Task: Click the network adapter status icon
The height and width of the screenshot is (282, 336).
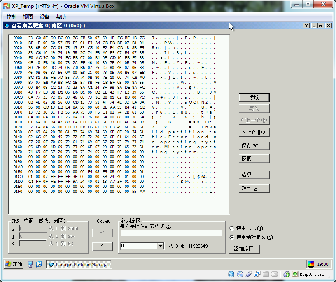Action: pyautogui.click(x=257, y=274)
